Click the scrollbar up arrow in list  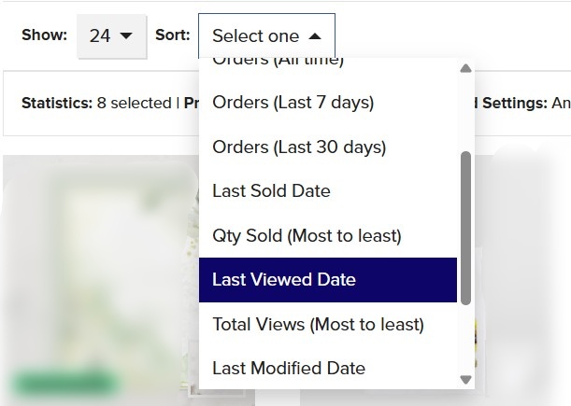click(465, 68)
